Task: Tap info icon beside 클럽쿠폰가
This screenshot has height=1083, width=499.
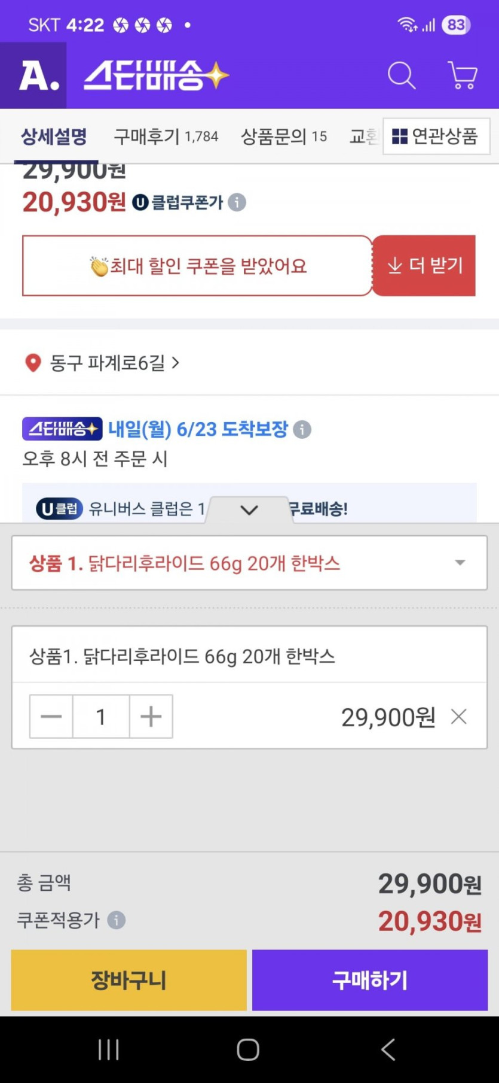Action: point(237,202)
